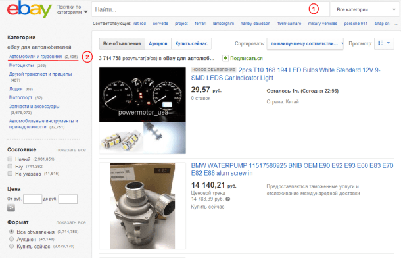The width and height of the screenshot is (401, 258).
Task: Open the BMW WATERPUMP listing title
Action: pos(292,169)
